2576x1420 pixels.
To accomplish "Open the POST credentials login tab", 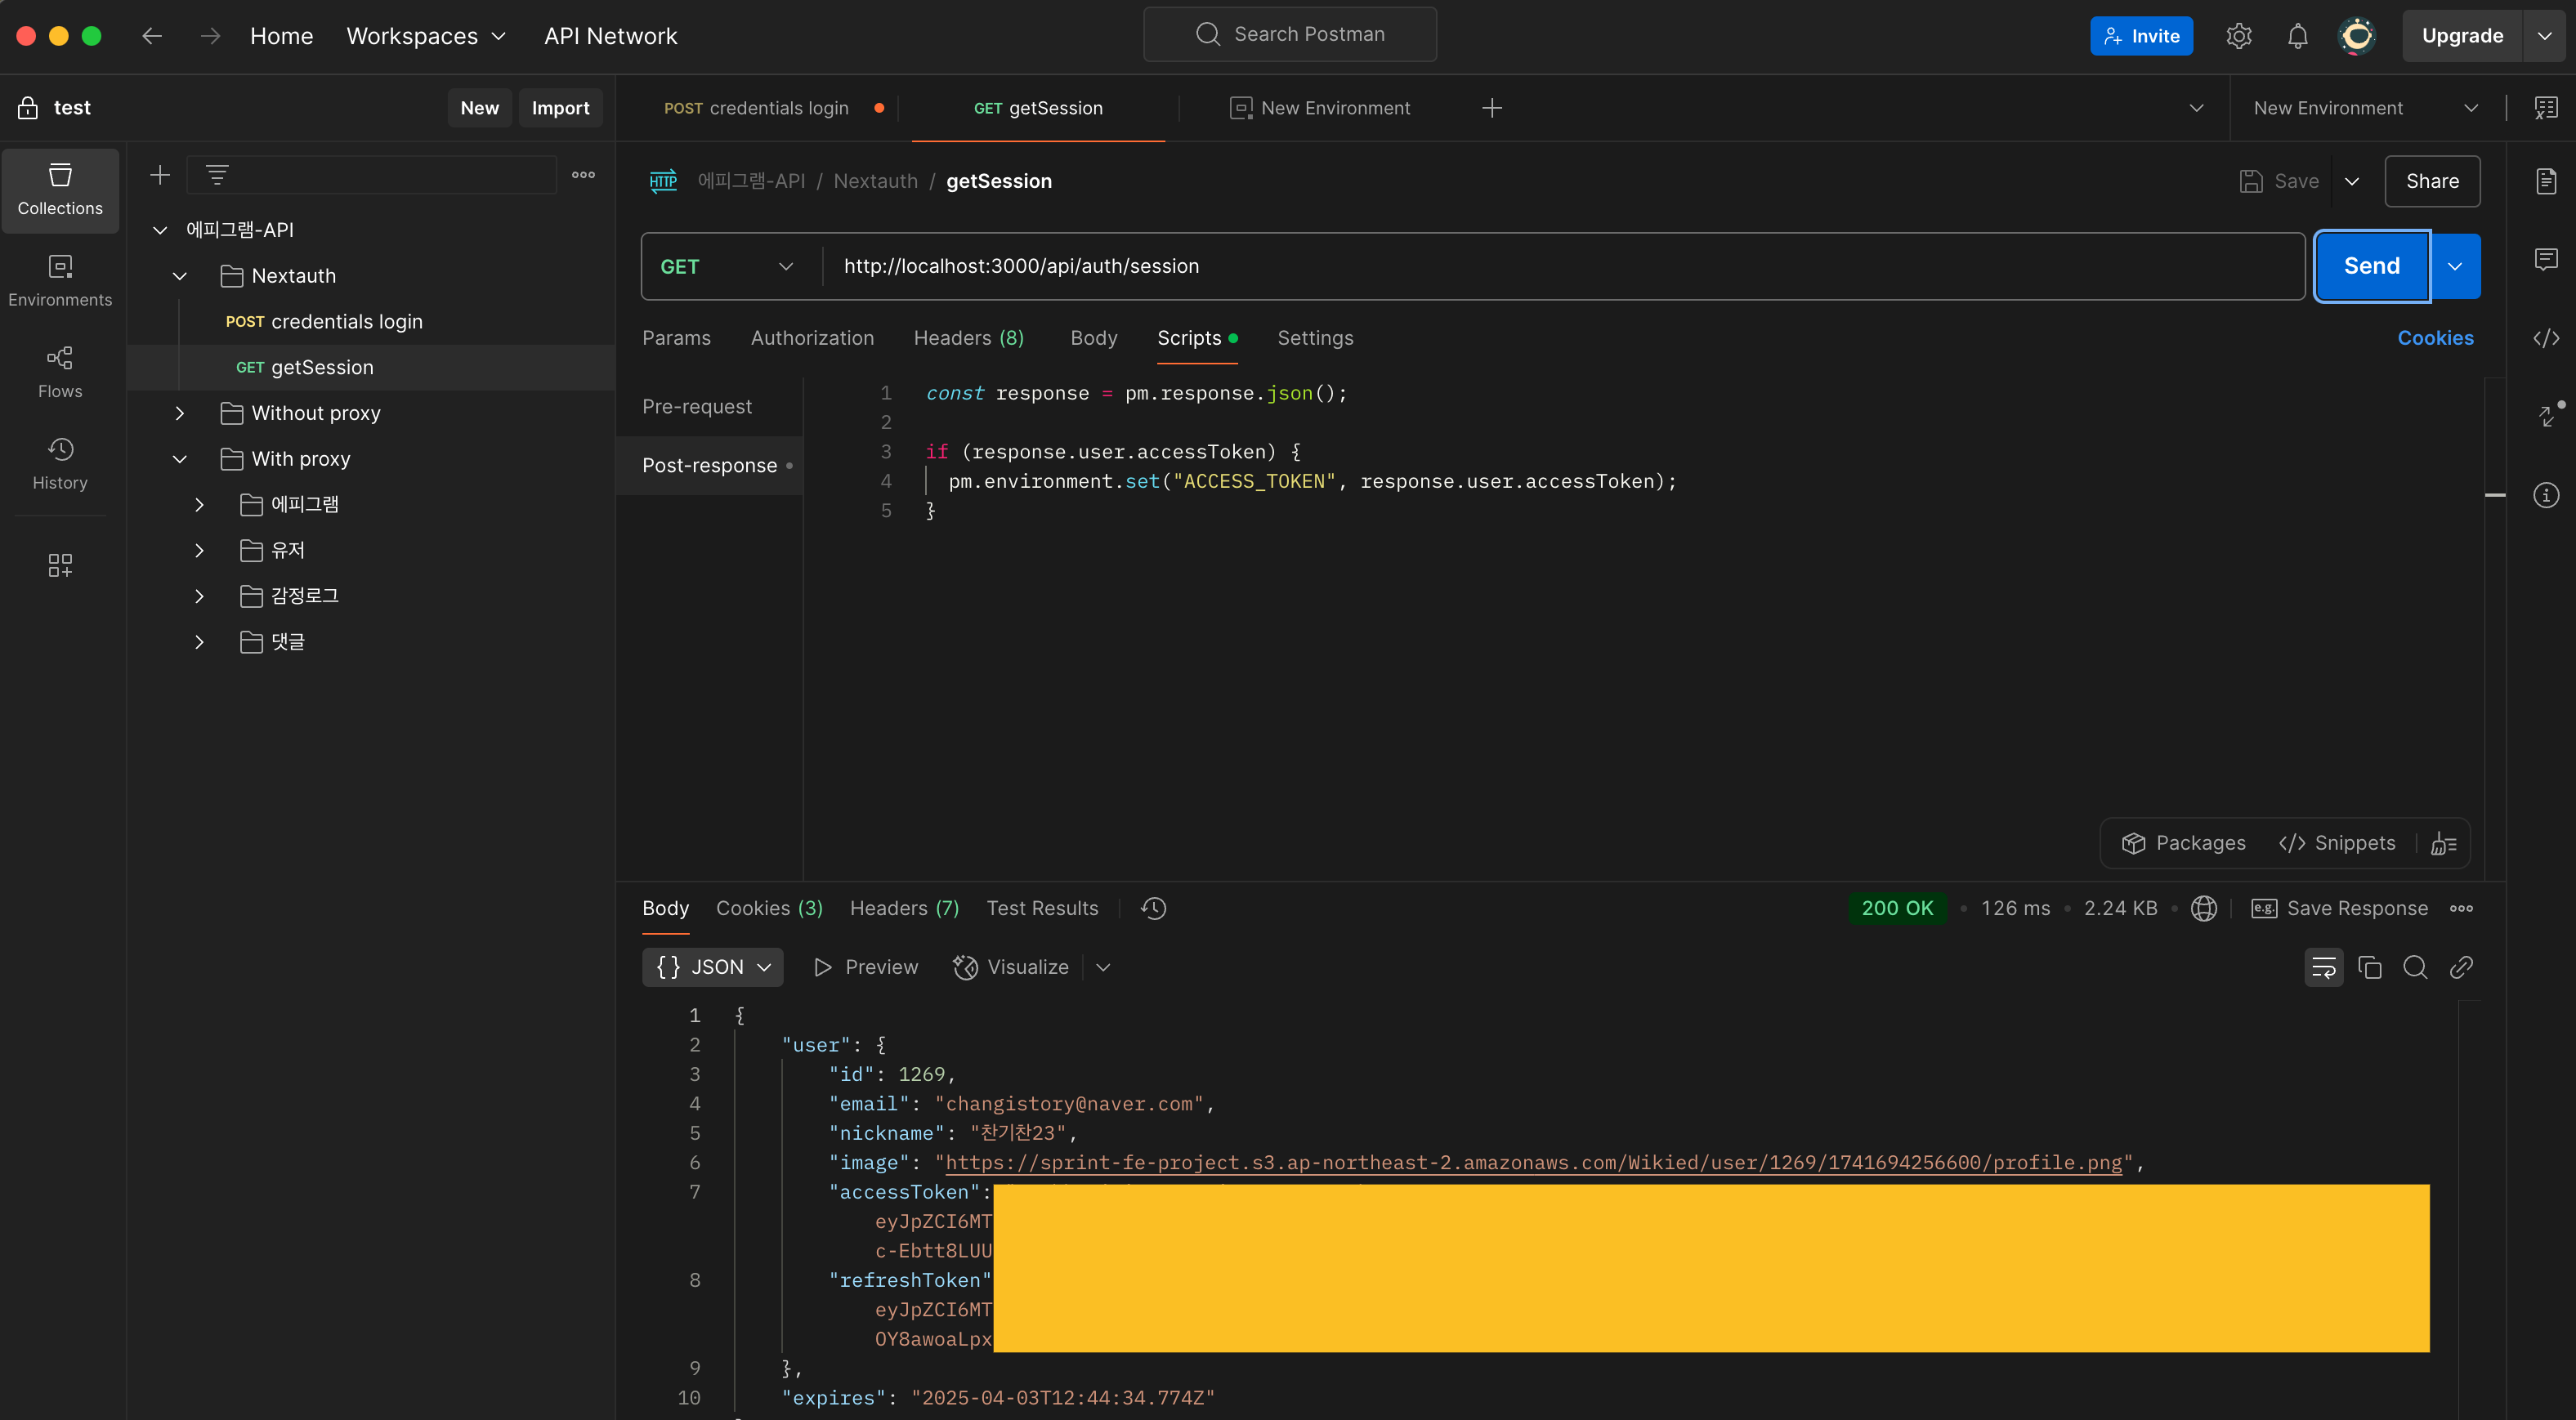I will coord(756,108).
